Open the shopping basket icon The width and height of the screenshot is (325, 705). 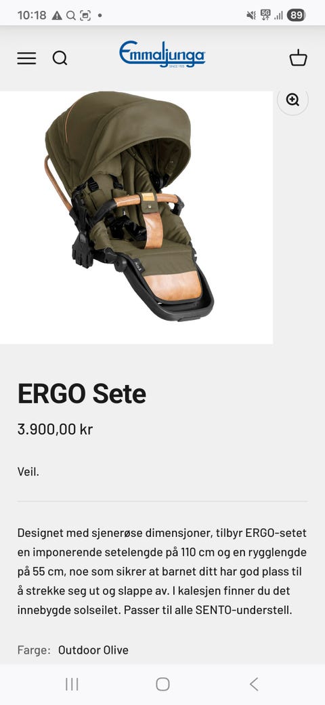[298, 58]
